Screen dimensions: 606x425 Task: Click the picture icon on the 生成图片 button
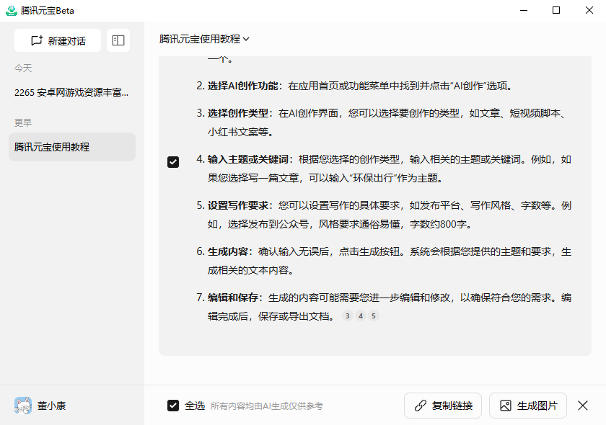tap(504, 406)
